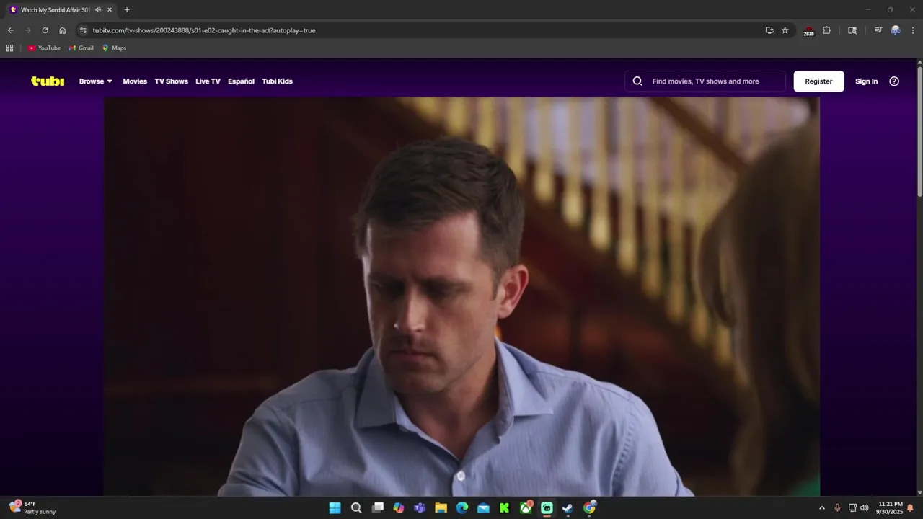Open a new tab with plus button
Image resolution: width=923 pixels, height=519 pixels.
point(127,10)
